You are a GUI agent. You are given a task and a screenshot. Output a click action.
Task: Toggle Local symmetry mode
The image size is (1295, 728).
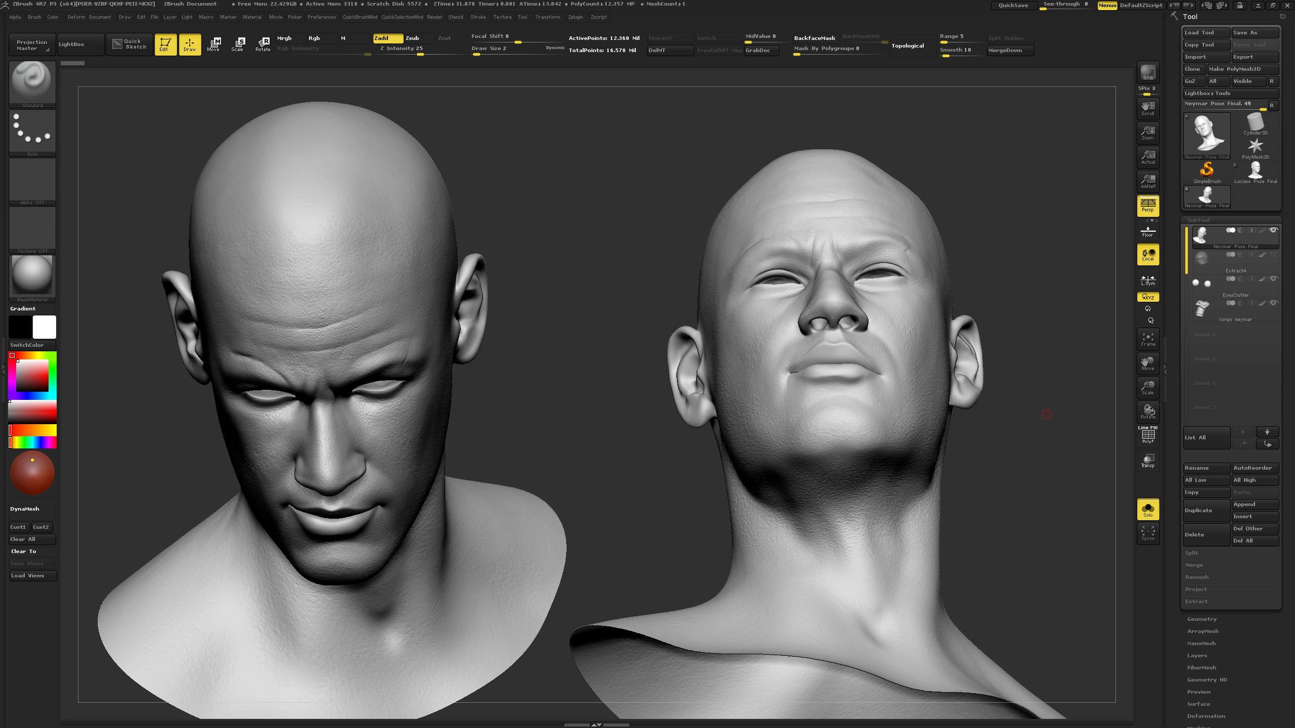(1148, 254)
